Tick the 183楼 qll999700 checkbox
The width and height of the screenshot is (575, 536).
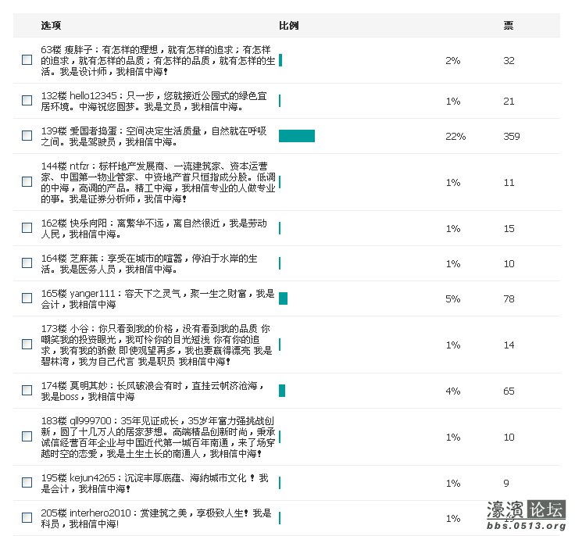click(x=27, y=437)
